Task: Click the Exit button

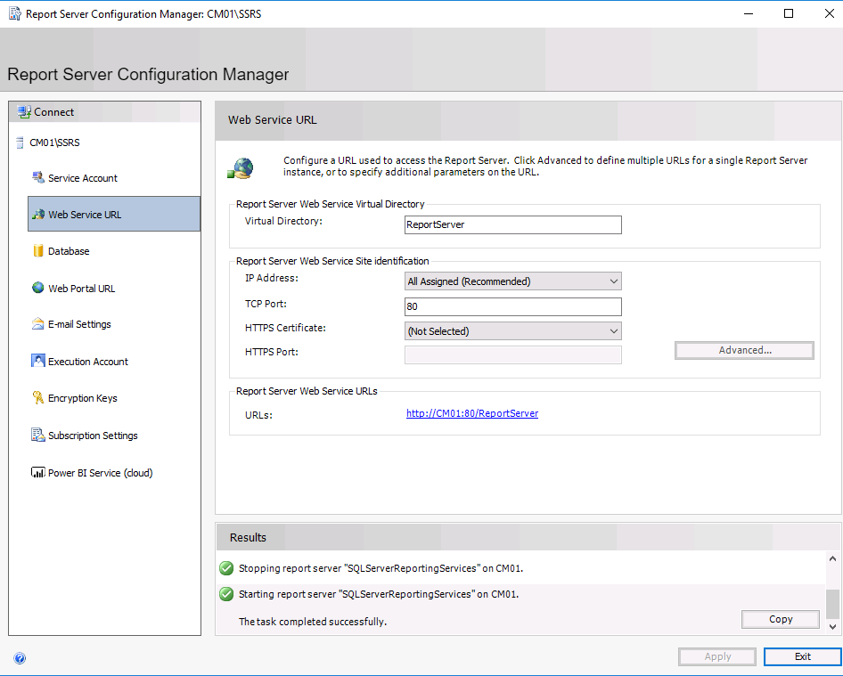Action: [802, 656]
